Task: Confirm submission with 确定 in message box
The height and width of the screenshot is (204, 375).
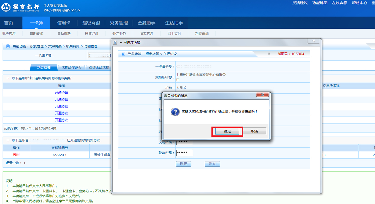Action: coord(227,131)
